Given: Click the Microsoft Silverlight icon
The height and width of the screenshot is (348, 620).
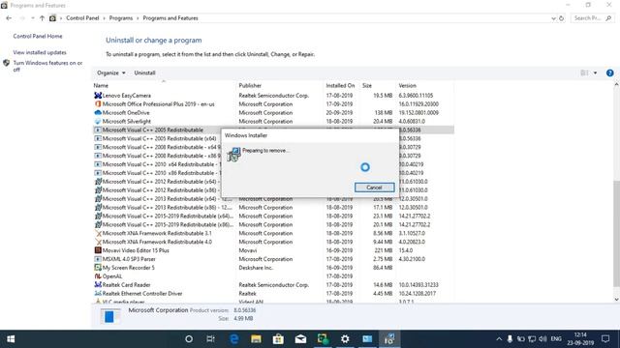Looking at the screenshot, I should (x=98, y=122).
